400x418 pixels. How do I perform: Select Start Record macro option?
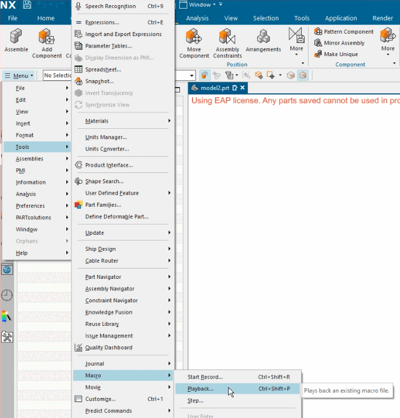[238, 377]
